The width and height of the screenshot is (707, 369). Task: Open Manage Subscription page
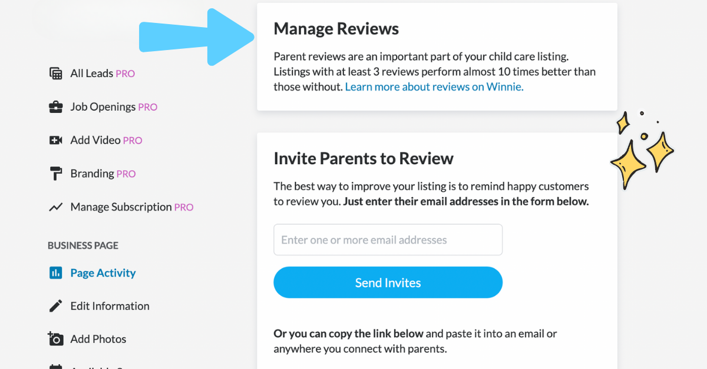pos(132,207)
